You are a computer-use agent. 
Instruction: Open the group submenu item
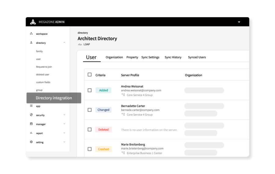[x=39, y=90]
